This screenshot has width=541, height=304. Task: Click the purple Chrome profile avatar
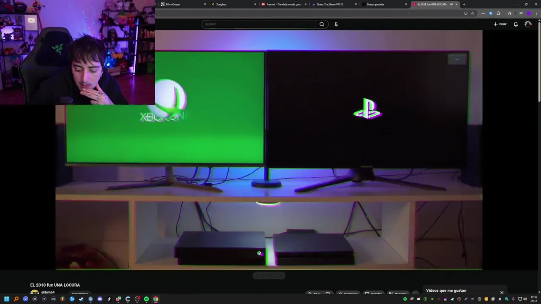pyautogui.click(x=529, y=13)
